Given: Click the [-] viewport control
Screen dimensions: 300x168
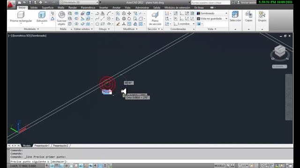Looking at the screenshot, I should [10, 35].
